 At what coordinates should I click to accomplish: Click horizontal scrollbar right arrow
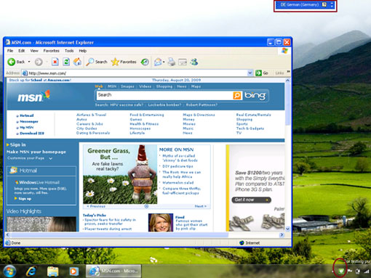point(282,234)
